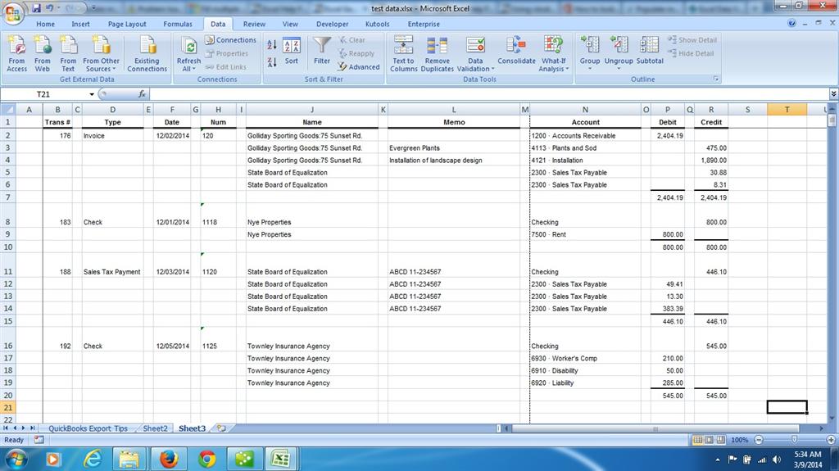Click the Office Button orb
Image resolution: width=839 pixels, height=471 pixels.
click(x=13, y=13)
